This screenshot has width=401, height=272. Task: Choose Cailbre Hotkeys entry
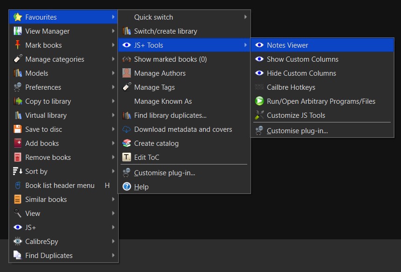[291, 87]
